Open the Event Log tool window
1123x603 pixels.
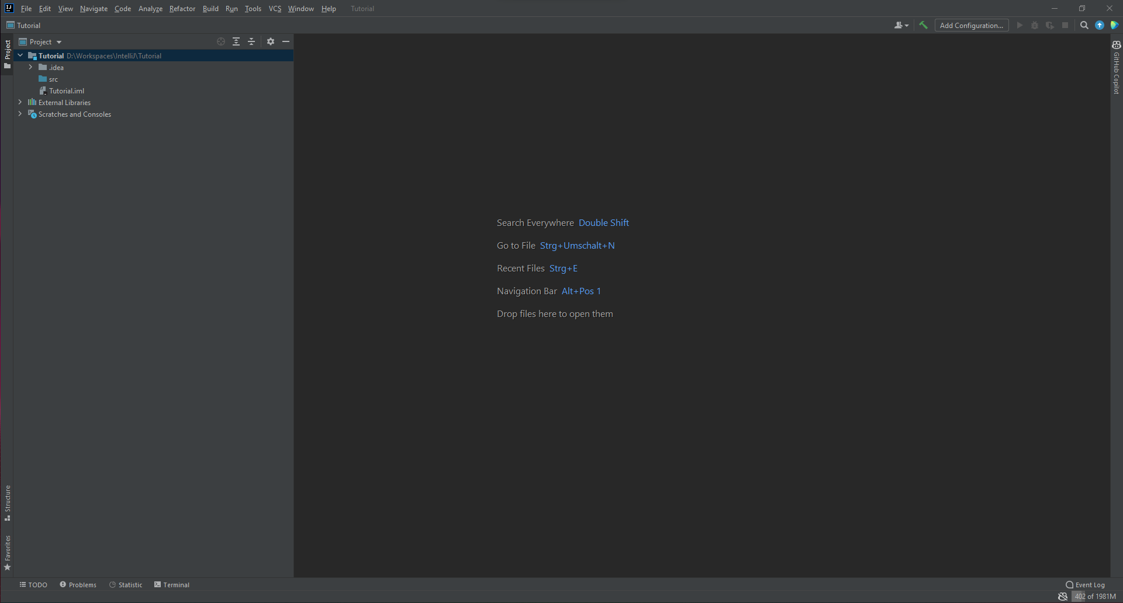(x=1086, y=585)
